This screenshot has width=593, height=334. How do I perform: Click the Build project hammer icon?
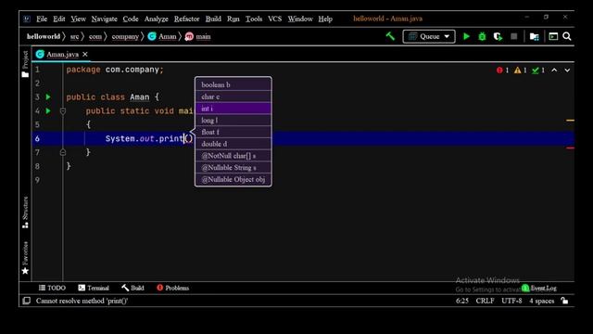[390, 36]
